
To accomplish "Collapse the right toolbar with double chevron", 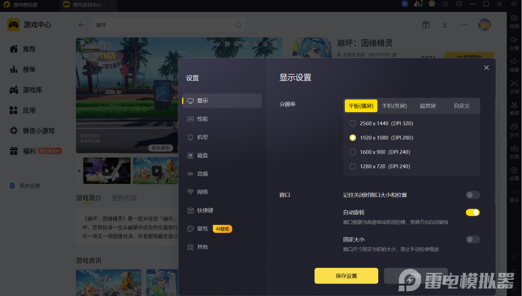I will coord(514,4).
